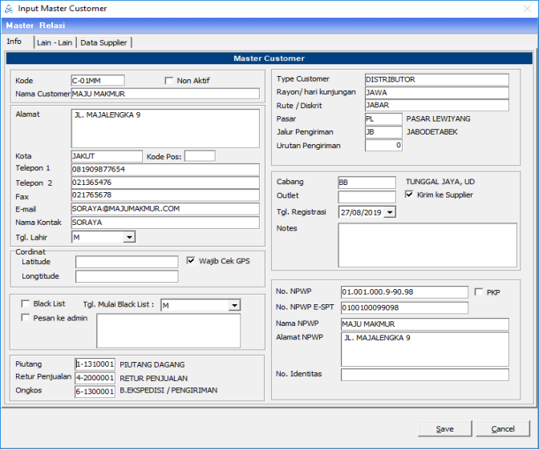The image size is (539, 450).
Task: Switch to the Lain - Lain tab
Action: [55, 42]
